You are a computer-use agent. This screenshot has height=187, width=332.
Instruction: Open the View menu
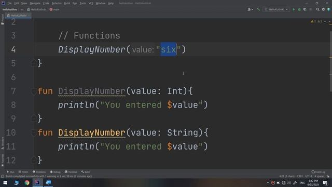coord(24,4)
